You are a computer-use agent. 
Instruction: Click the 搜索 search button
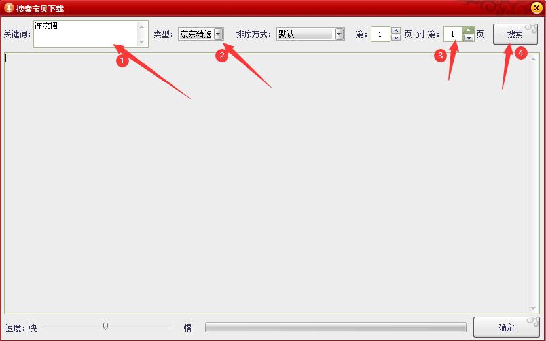(515, 34)
